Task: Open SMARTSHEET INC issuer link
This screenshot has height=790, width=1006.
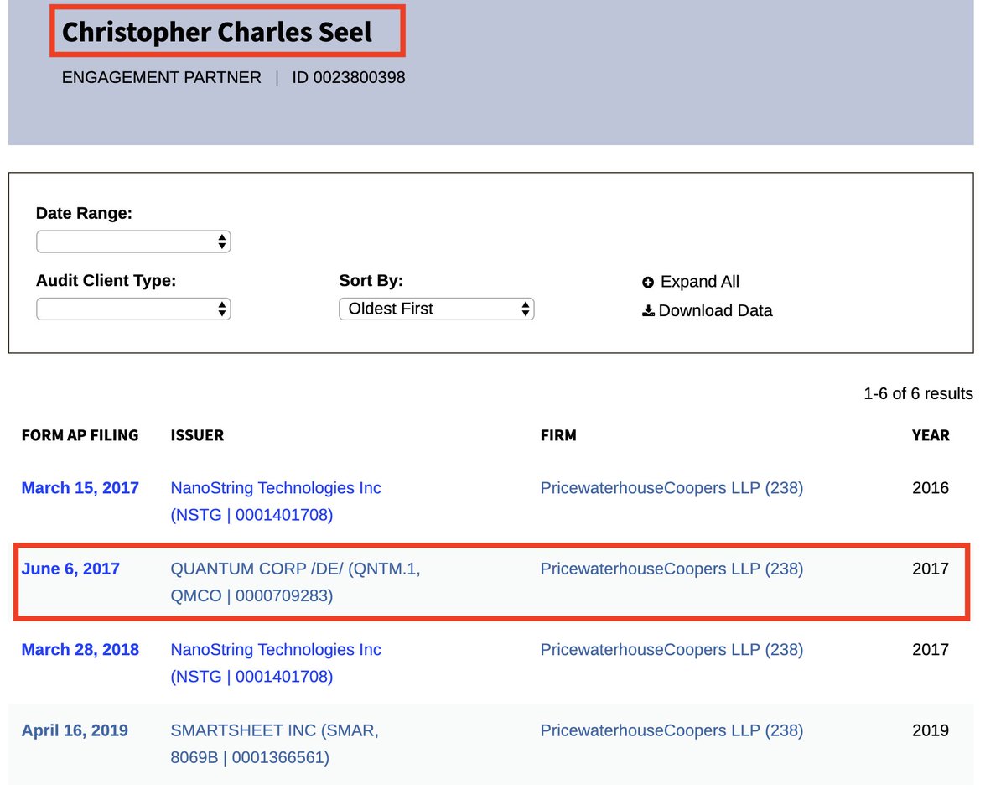Action: coord(275,744)
